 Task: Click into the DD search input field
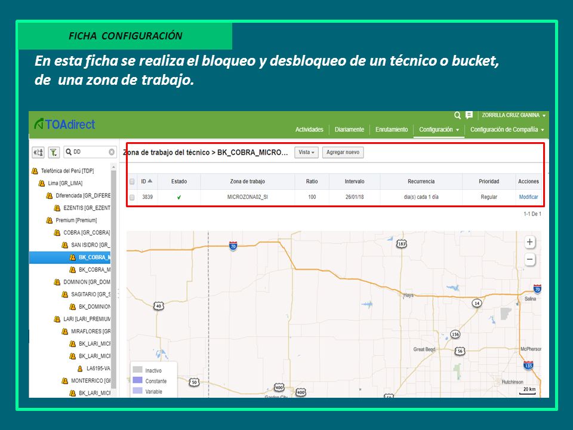tap(90, 152)
